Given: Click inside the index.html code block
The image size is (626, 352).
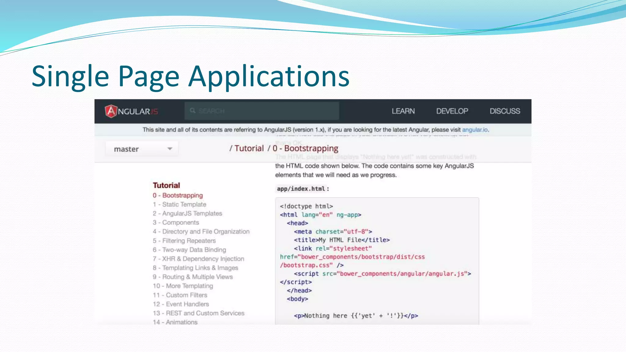Looking at the screenshot, I should [377, 260].
